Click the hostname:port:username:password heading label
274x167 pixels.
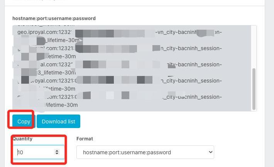(54, 18)
